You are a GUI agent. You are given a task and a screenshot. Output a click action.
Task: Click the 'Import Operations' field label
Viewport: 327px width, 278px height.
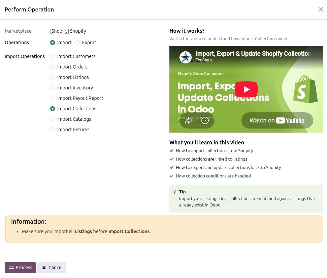tap(25, 56)
